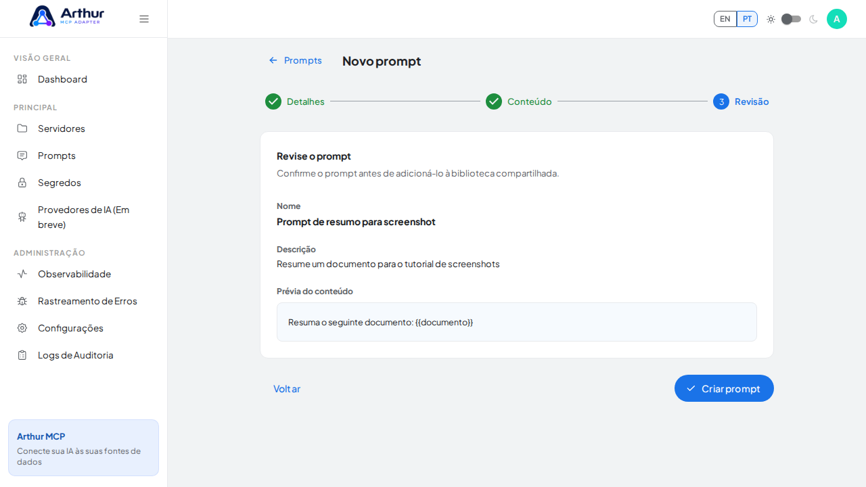866x487 pixels.
Task: Open Provedores de IA (Em breve)
Action: pos(83,217)
